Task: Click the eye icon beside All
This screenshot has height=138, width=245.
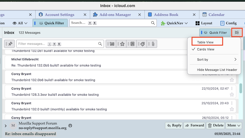Action: [x=15, y=23]
